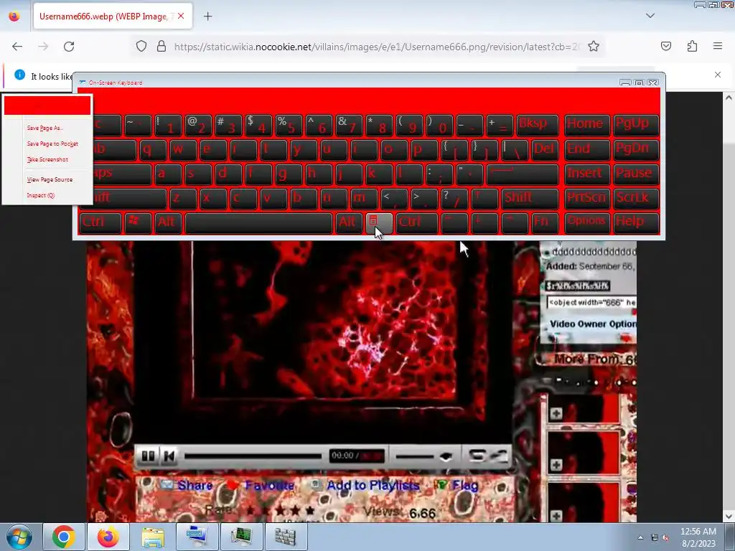Click the browser vertical scrollbar
The width and height of the screenshot is (735, 551).
(x=729, y=307)
